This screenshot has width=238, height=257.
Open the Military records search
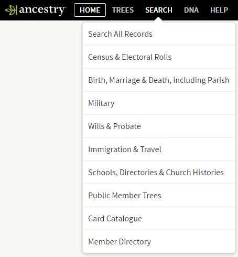(159, 103)
